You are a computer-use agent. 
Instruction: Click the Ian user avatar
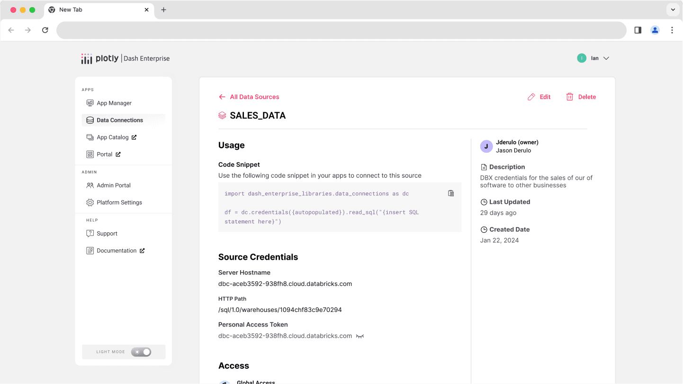tap(582, 58)
